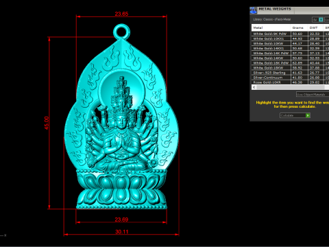Select the Rose Gold:10KR row
Screen dimensions: 329x247
tap(290, 82)
